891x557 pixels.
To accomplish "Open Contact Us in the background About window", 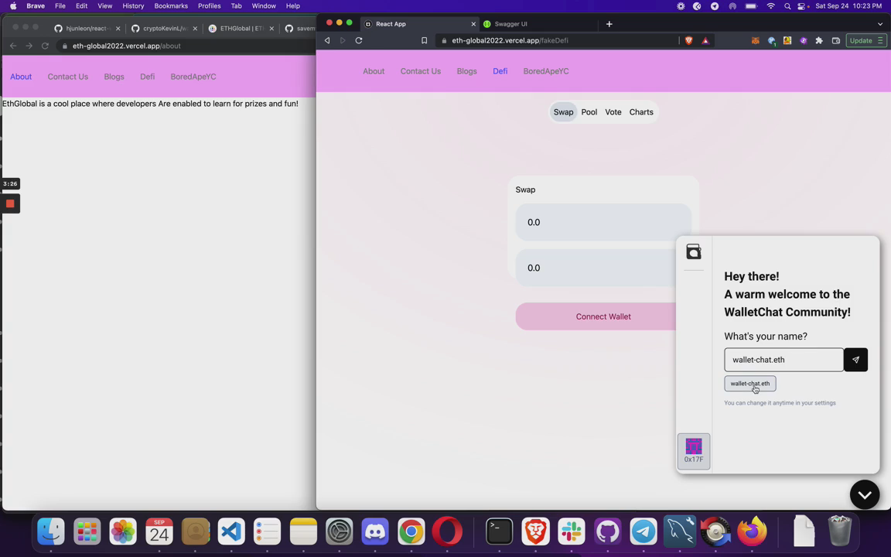I will (x=67, y=77).
